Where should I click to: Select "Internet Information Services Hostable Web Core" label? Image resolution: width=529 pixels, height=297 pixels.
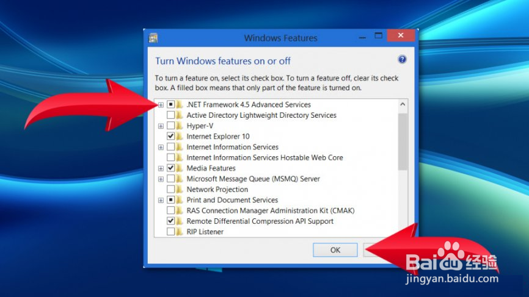tap(264, 157)
